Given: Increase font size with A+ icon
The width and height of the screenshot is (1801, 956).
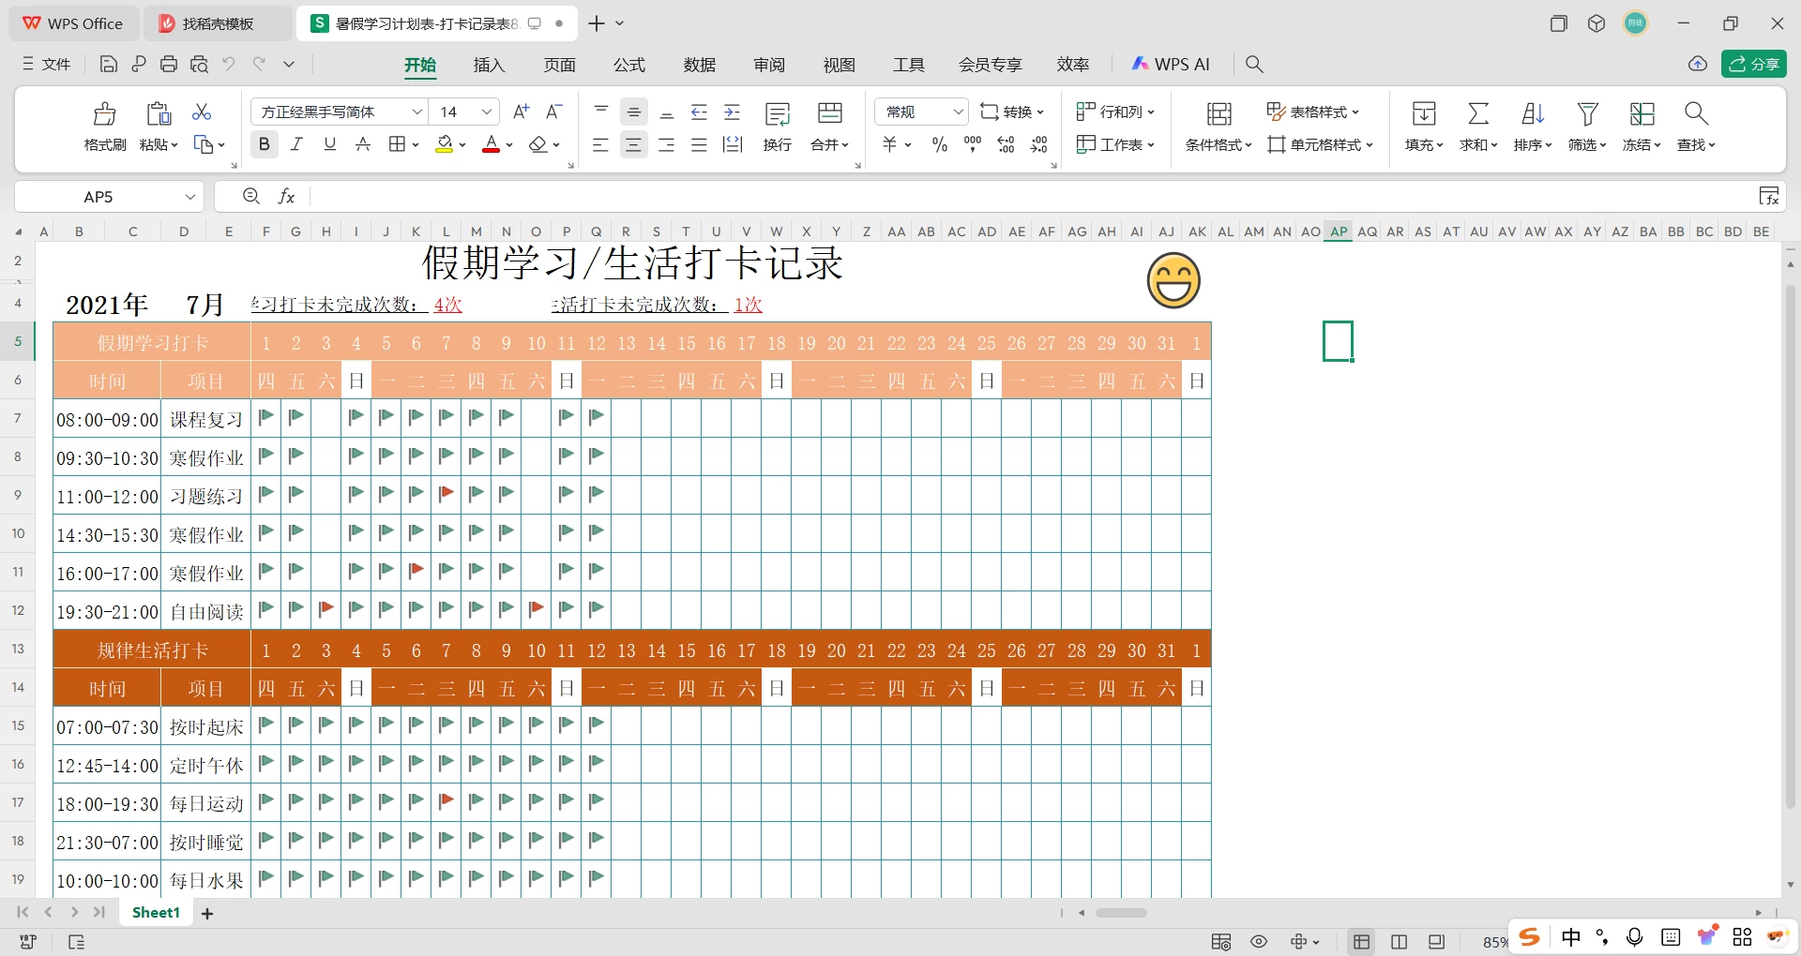Looking at the screenshot, I should [522, 112].
